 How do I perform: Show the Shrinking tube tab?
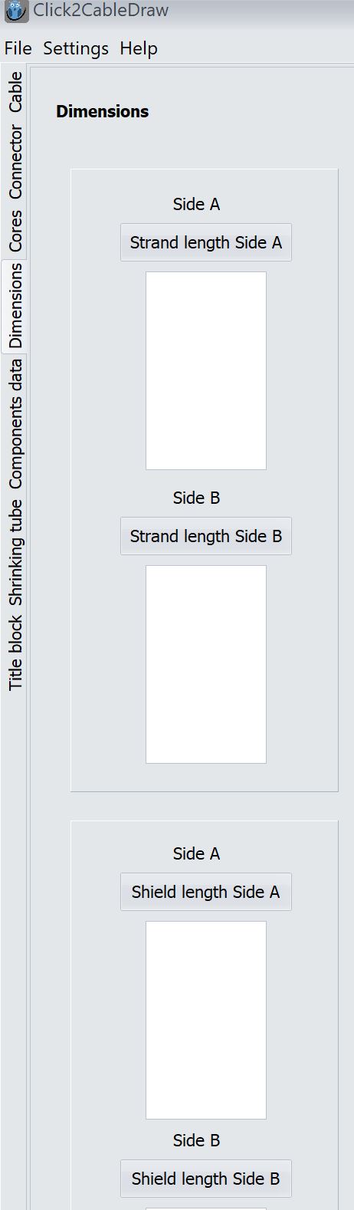tap(15, 552)
